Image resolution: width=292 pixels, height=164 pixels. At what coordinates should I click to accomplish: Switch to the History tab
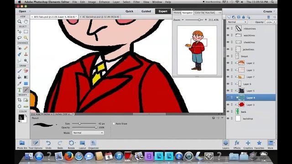(x=177, y=13)
